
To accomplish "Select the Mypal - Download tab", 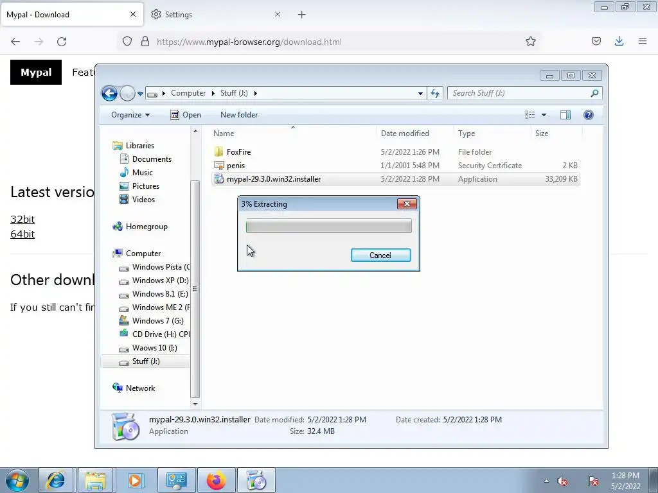I will point(72,15).
